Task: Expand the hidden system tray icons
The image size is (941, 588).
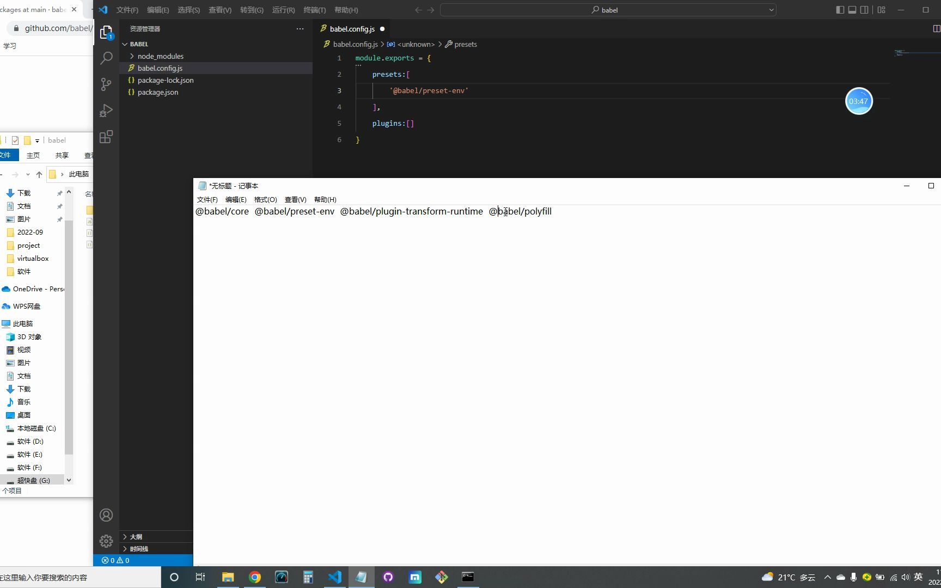Action: (x=828, y=577)
